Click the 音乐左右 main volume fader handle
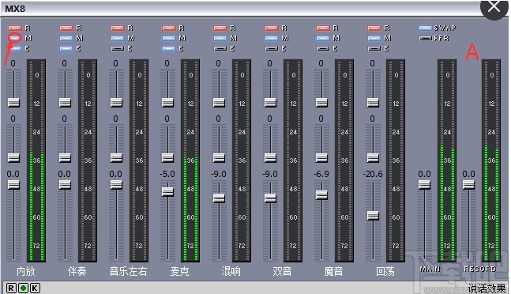Image resolution: width=511 pixels, height=294 pixels. pos(116,185)
